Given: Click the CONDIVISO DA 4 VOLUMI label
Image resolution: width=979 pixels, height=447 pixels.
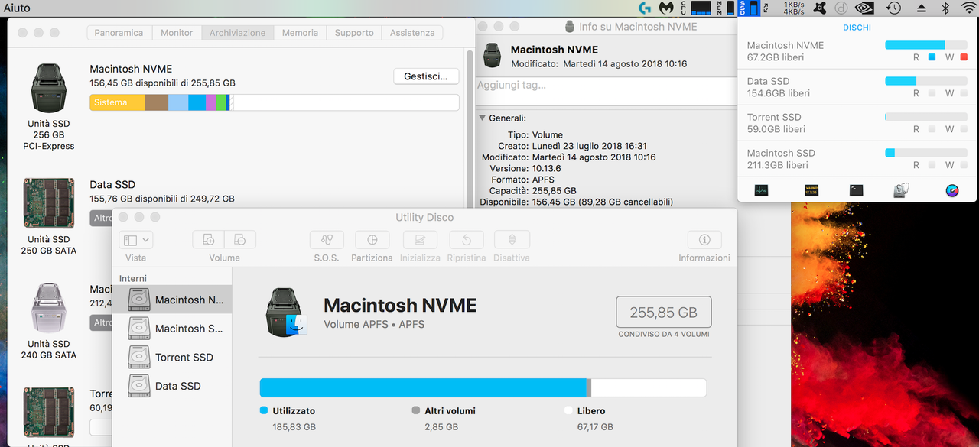Looking at the screenshot, I should (664, 334).
